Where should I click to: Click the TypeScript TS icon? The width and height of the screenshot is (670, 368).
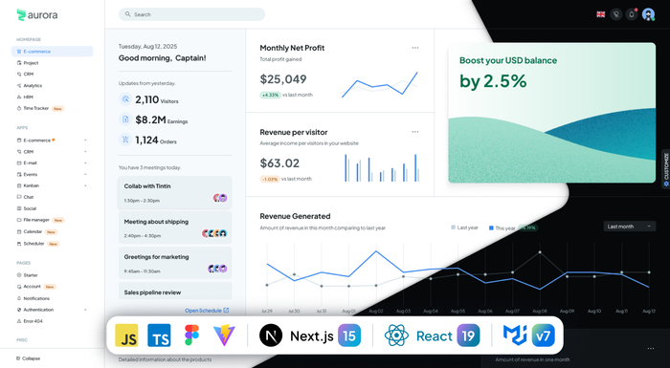159,336
